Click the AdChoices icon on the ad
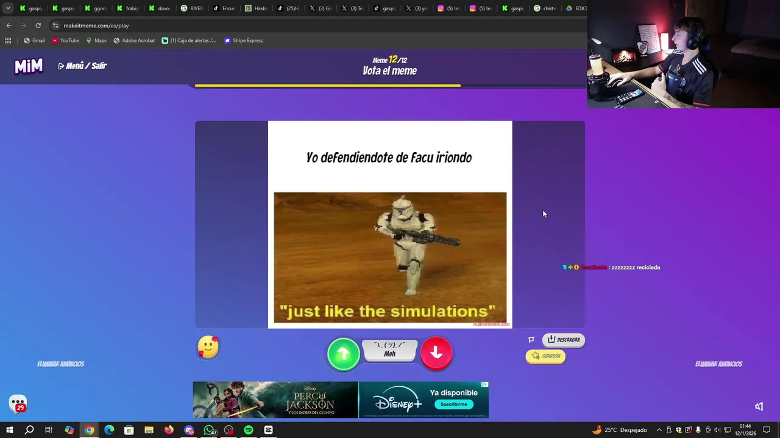The height and width of the screenshot is (438, 780). 485,384
